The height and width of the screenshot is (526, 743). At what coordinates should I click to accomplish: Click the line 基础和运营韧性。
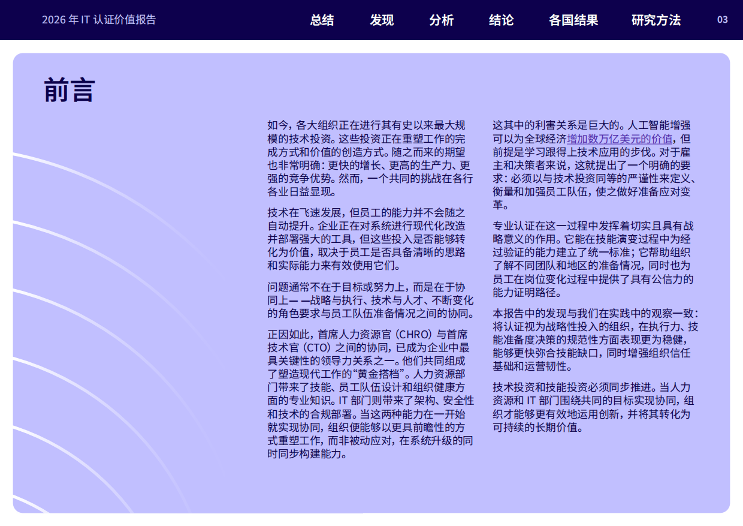point(533,366)
